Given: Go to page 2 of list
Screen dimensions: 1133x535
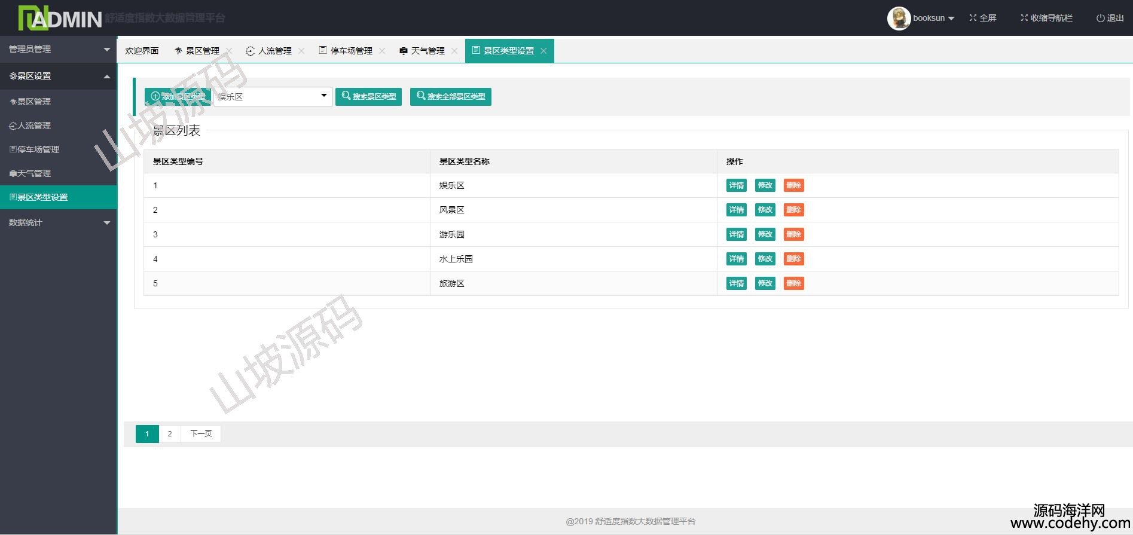Looking at the screenshot, I should (x=170, y=433).
